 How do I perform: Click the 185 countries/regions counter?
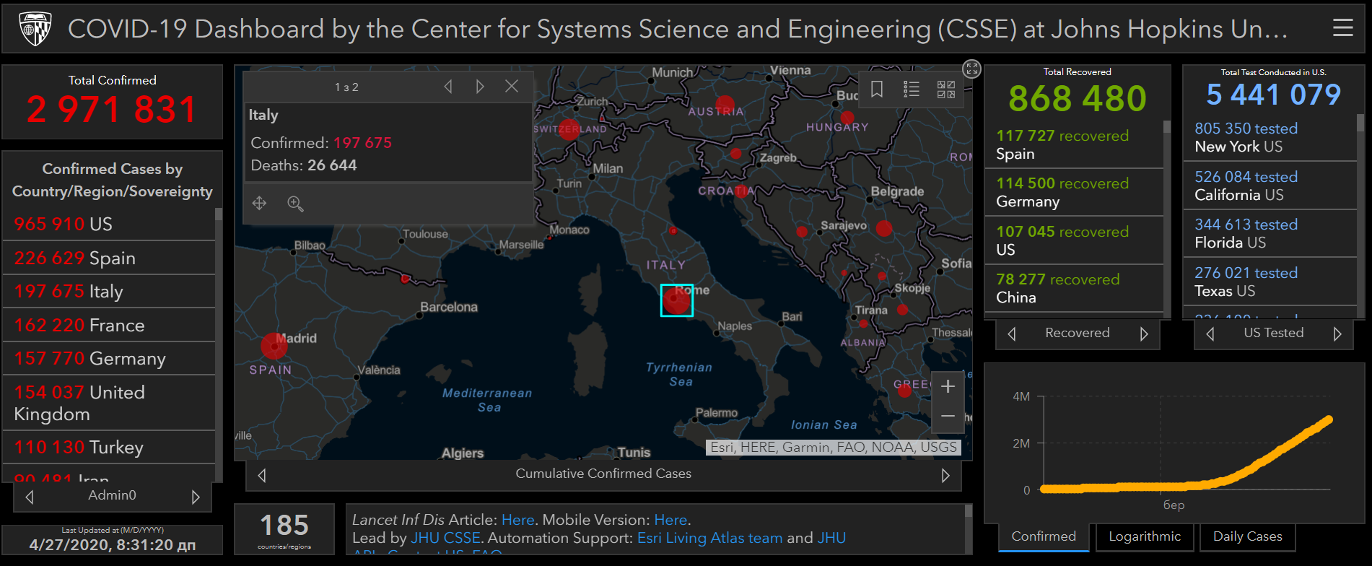(284, 529)
